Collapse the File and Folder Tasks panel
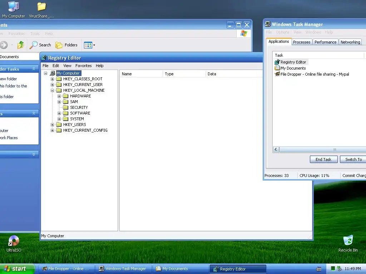The height and width of the screenshot is (274, 366). click(x=34, y=69)
